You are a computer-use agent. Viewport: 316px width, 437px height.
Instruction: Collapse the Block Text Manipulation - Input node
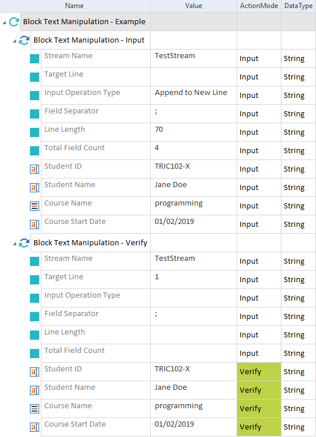(x=14, y=41)
